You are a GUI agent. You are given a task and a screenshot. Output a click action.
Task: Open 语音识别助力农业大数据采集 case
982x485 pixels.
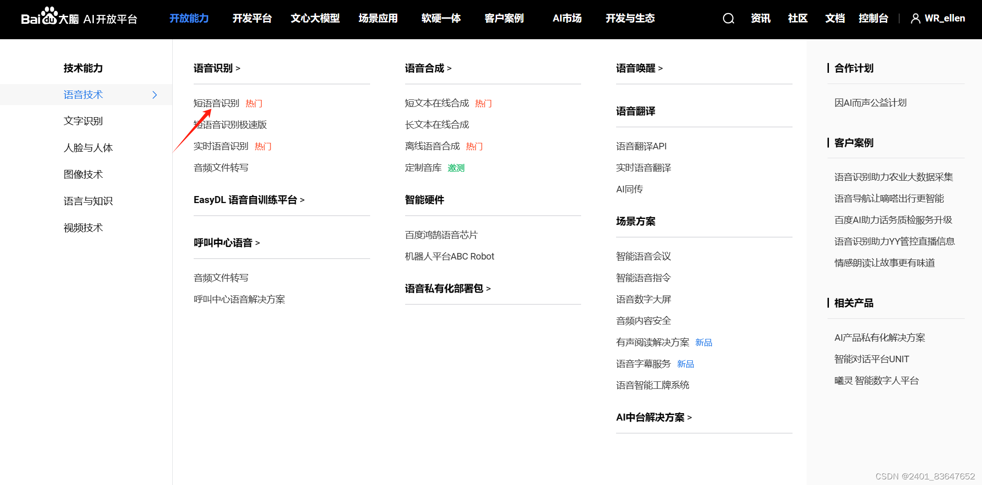(894, 177)
